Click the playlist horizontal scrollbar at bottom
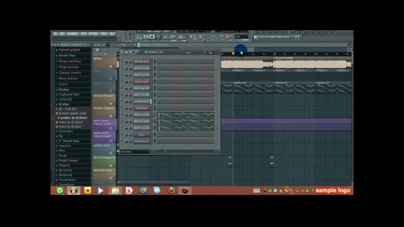The width and height of the screenshot is (404, 227). coord(155,182)
